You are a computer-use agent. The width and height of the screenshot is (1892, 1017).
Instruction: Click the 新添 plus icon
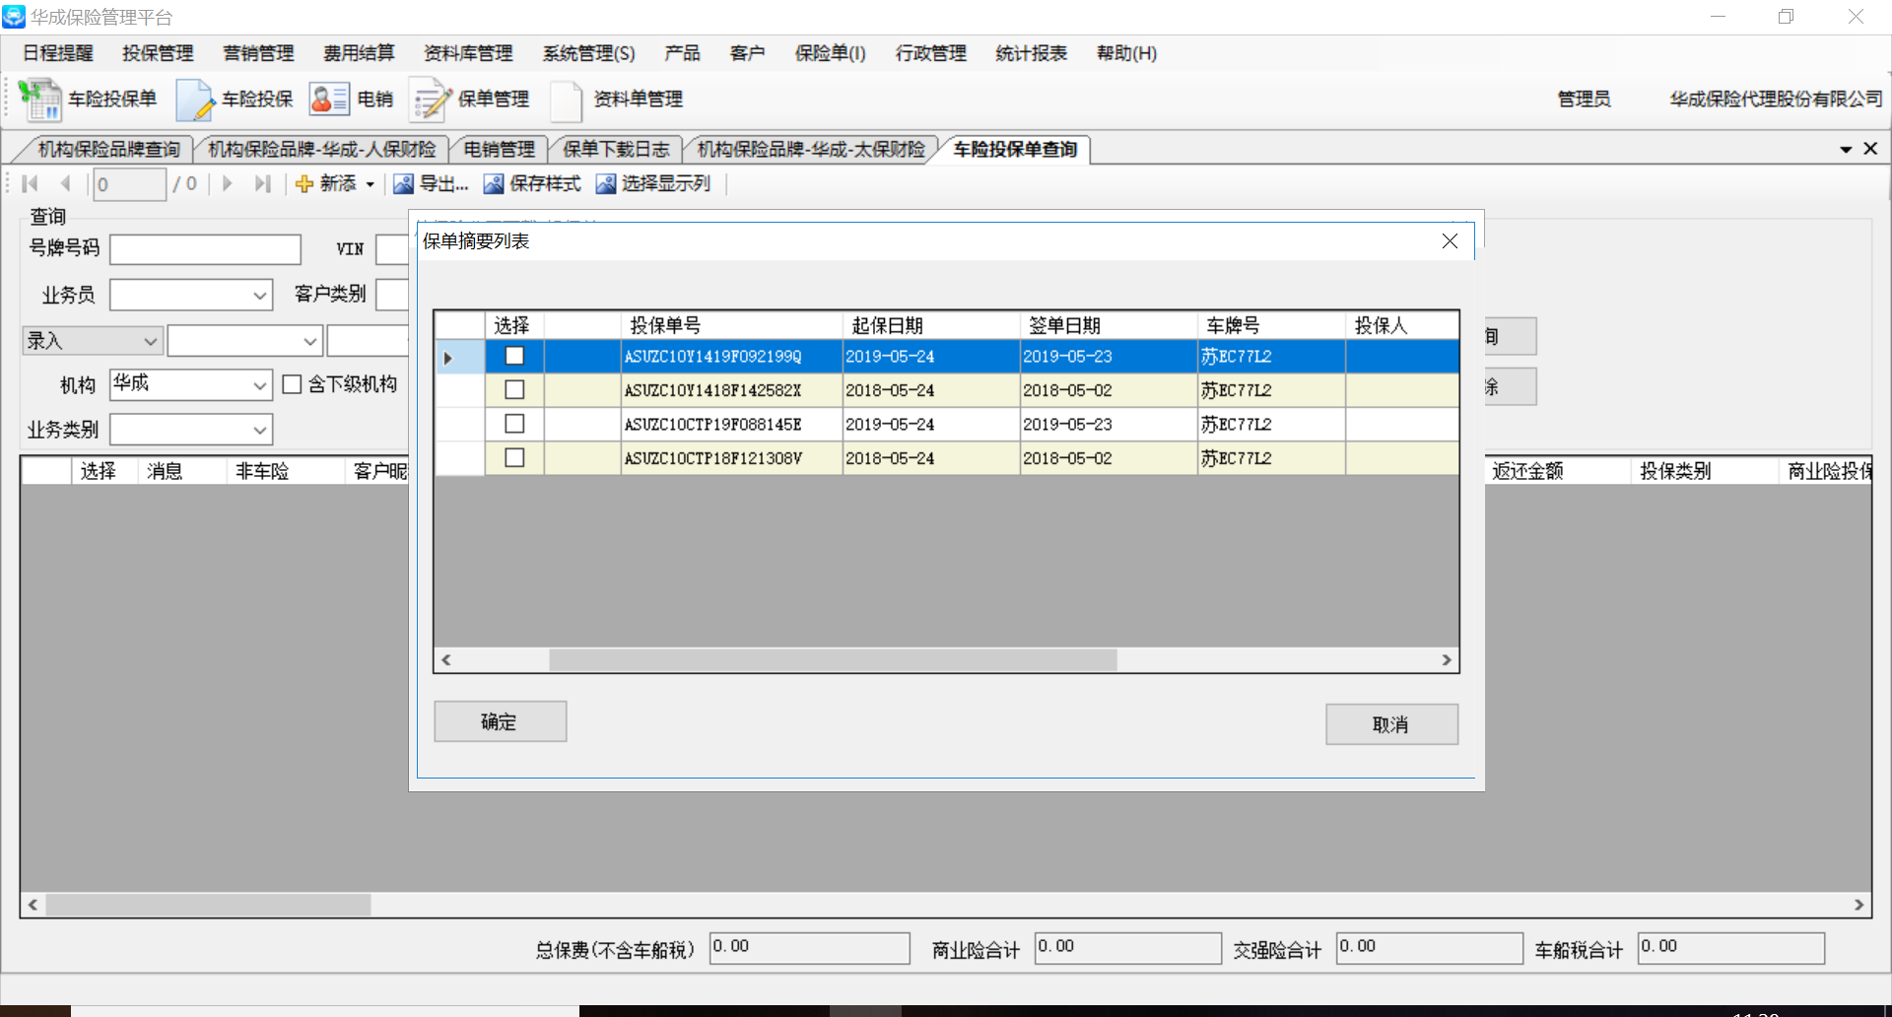tap(304, 184)
